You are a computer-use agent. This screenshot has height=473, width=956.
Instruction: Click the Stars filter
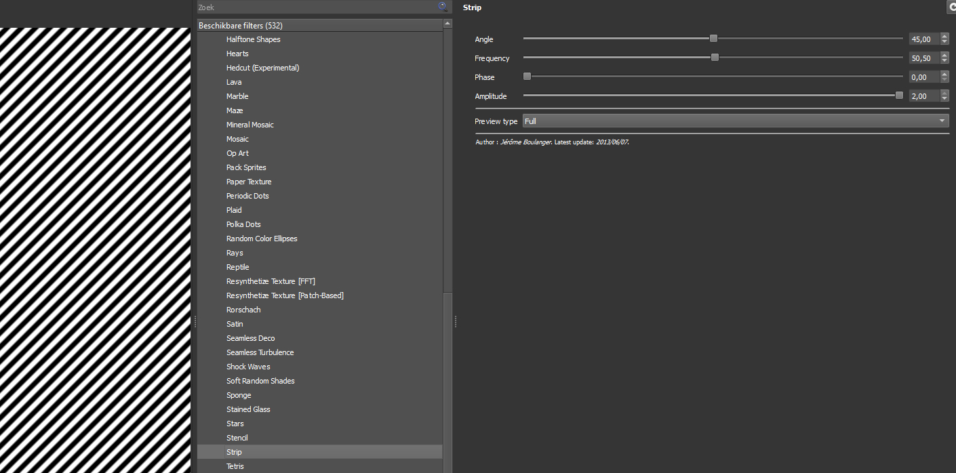[x=235, y=424]
